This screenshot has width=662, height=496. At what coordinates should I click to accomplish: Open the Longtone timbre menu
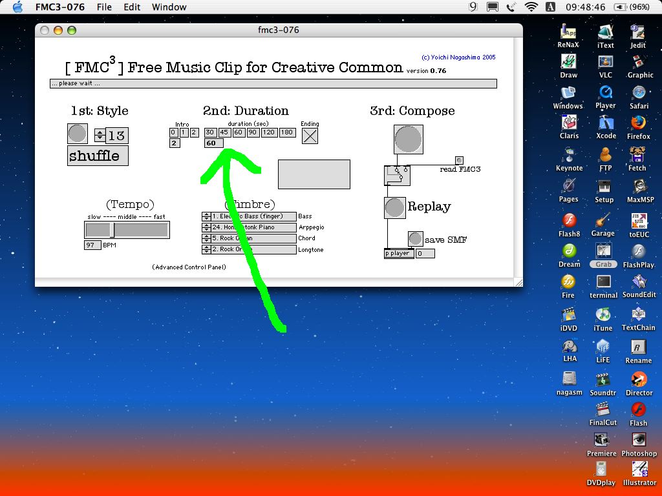coord(253,249)
